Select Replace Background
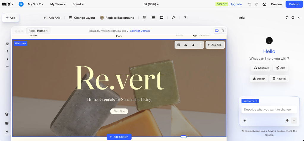304x141 pixels. tap(117, 18)
